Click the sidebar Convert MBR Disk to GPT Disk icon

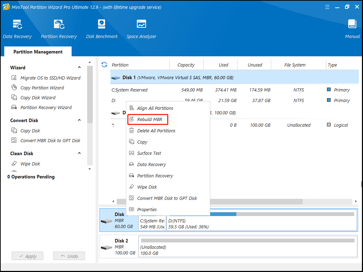pyautogui.click(x=14, y=140)
